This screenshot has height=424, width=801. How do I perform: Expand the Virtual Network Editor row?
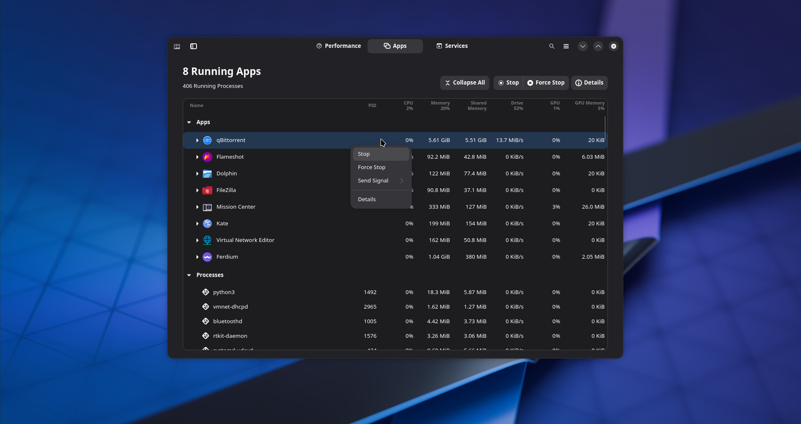[x=197, y=240]
